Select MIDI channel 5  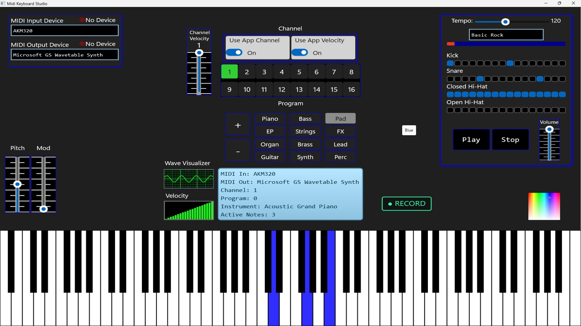pos(299,72)
